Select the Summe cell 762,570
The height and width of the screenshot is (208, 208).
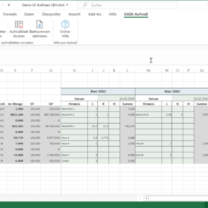click(127, 126)
